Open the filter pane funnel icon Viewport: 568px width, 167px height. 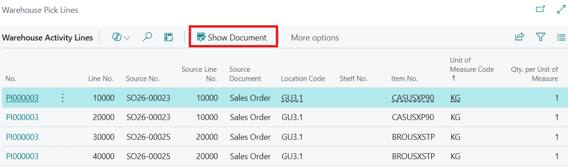point(541,37)
